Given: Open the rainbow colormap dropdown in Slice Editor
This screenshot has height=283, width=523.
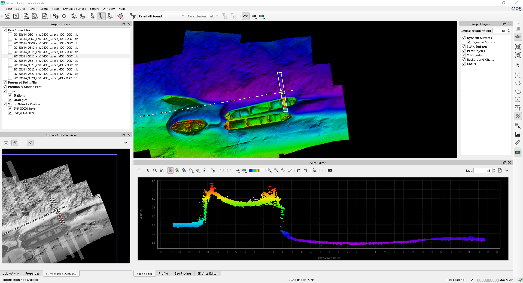Looking at the screenshot, I should point(256,170).
